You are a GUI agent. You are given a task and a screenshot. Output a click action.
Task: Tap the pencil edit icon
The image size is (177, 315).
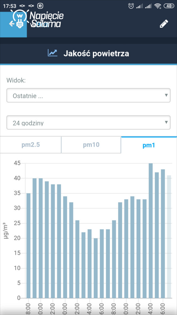pos(164,24)
